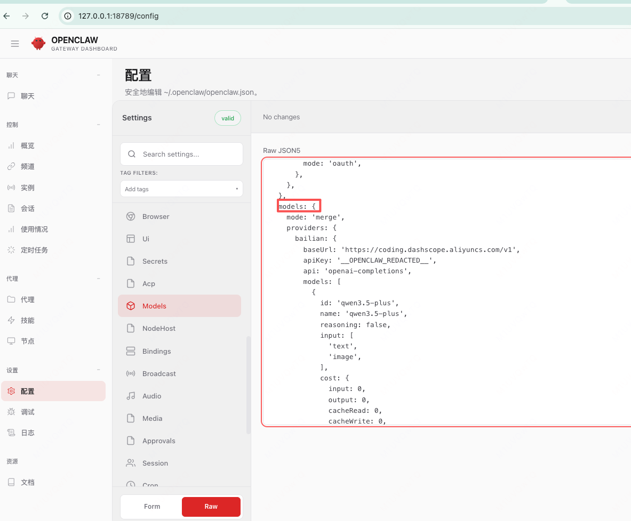This screenshot has width=631, height=521.
Task: Click the music note icon beside Audio
Action: (131, 396)
